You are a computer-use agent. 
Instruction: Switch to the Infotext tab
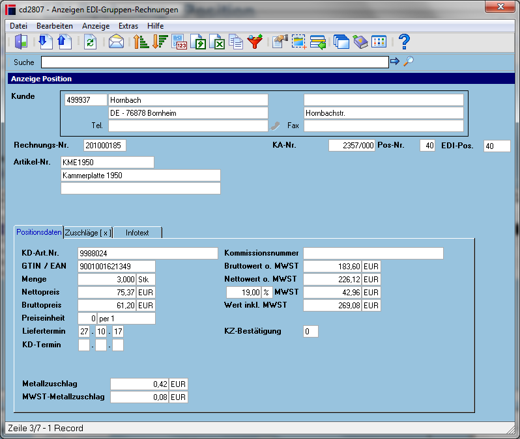click(x=137, y=233)
